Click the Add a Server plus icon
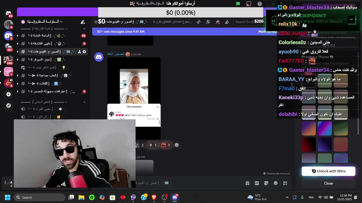Screen dimensions: 362x203 coord(8,94)
